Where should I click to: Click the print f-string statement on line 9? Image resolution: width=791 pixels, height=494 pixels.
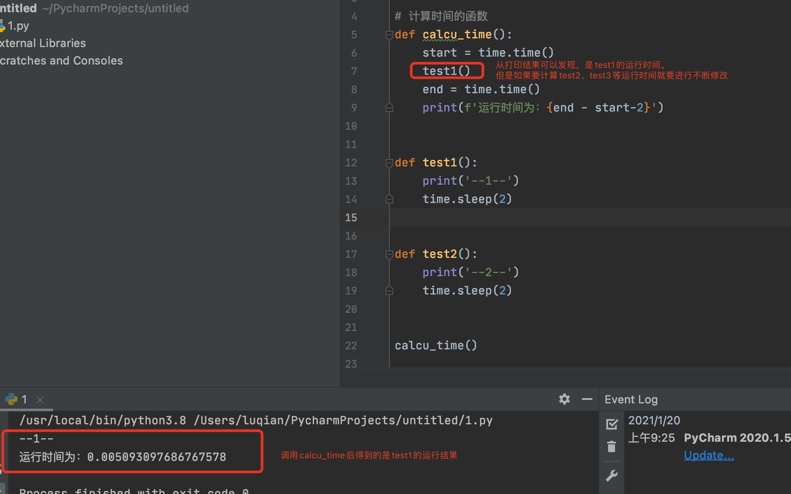pos(543,108)
